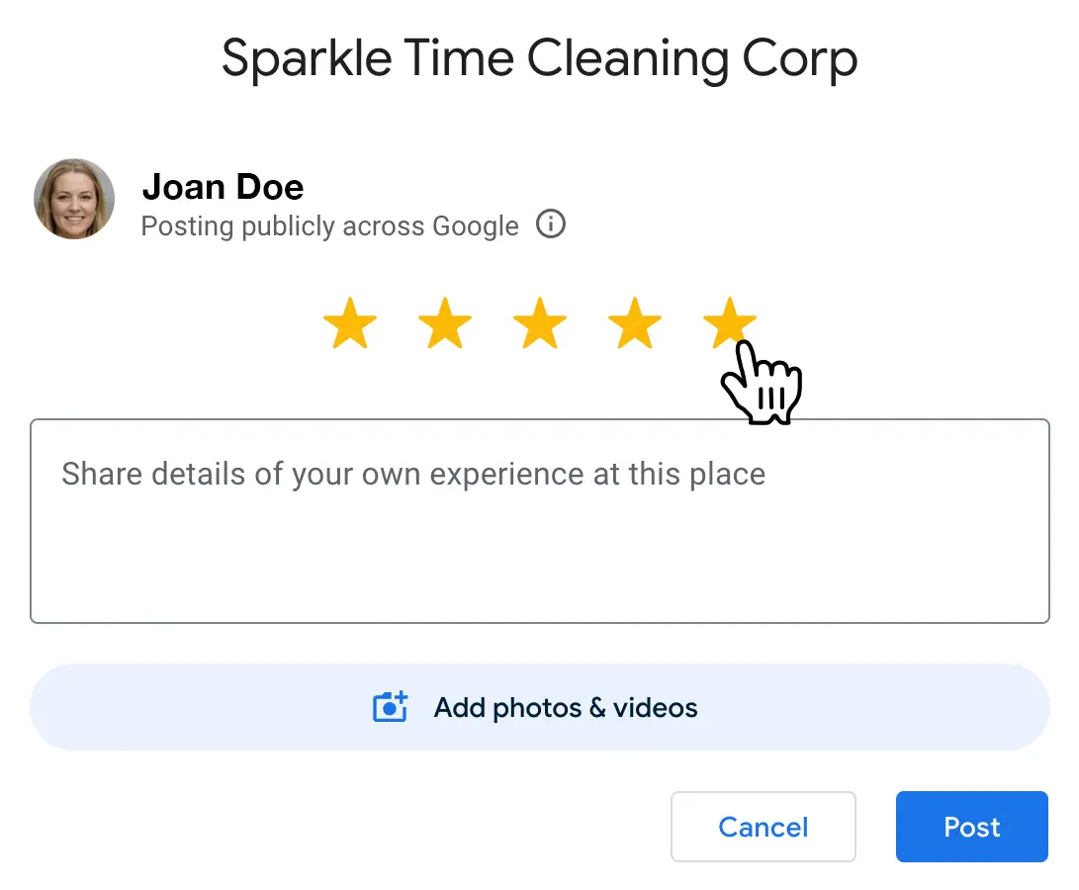Cancel the review
Screen dimensions: 1079x890
pos(763,827)
